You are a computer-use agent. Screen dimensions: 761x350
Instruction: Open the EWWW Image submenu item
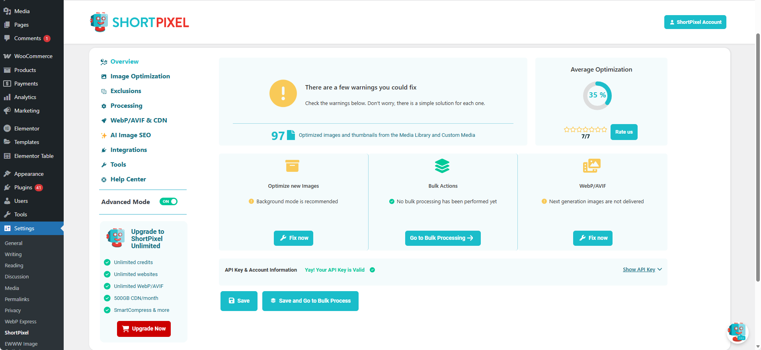pos(21,344)
